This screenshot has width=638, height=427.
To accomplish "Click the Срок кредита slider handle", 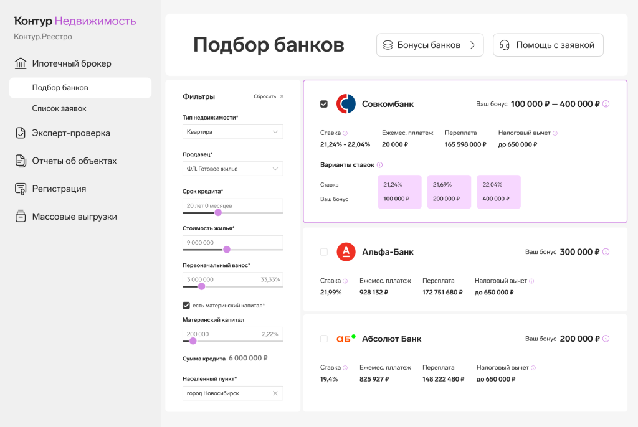I will pyautogui.click(x=218, y=213).
